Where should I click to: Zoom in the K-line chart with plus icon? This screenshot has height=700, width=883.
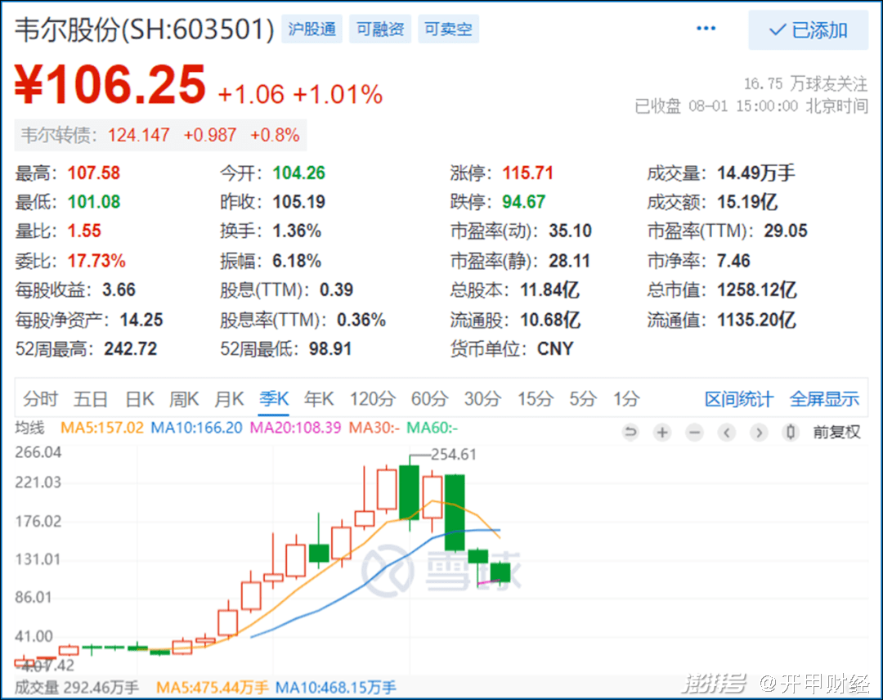[x=662, y=433]
